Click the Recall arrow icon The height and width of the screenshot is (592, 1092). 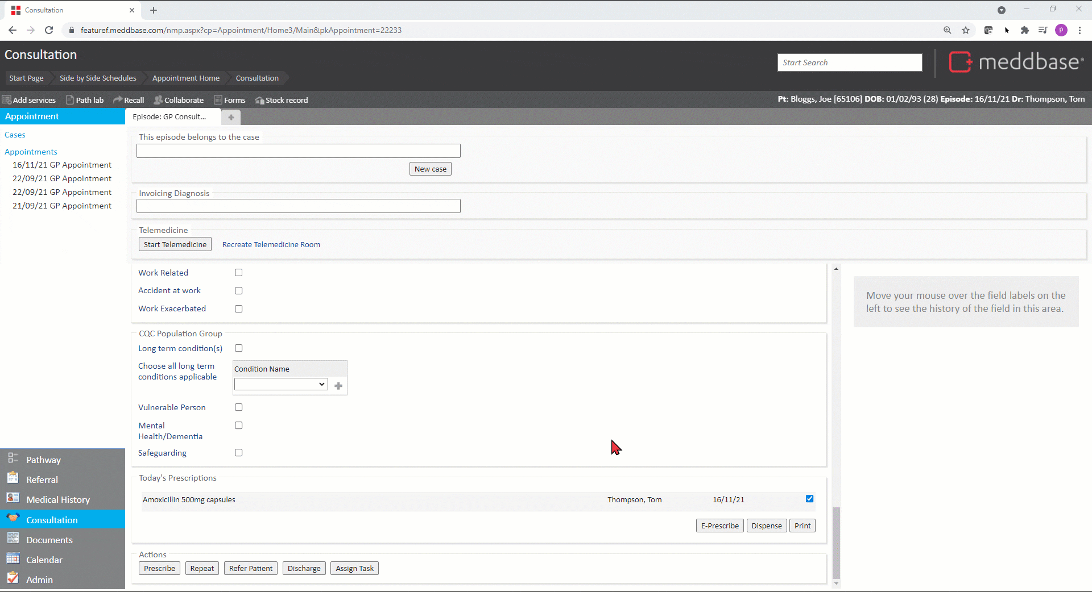pos(118,100)
